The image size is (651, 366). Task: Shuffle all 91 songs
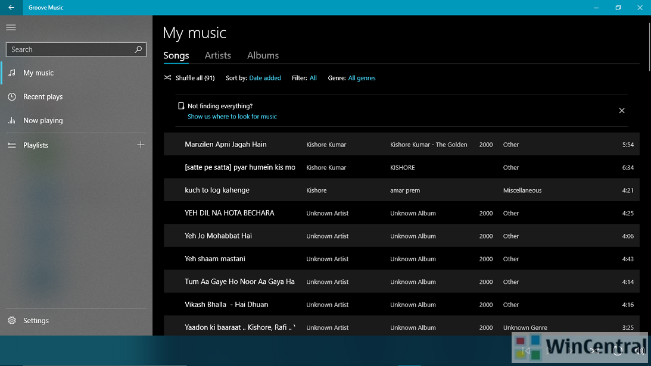tap(189, 78)
